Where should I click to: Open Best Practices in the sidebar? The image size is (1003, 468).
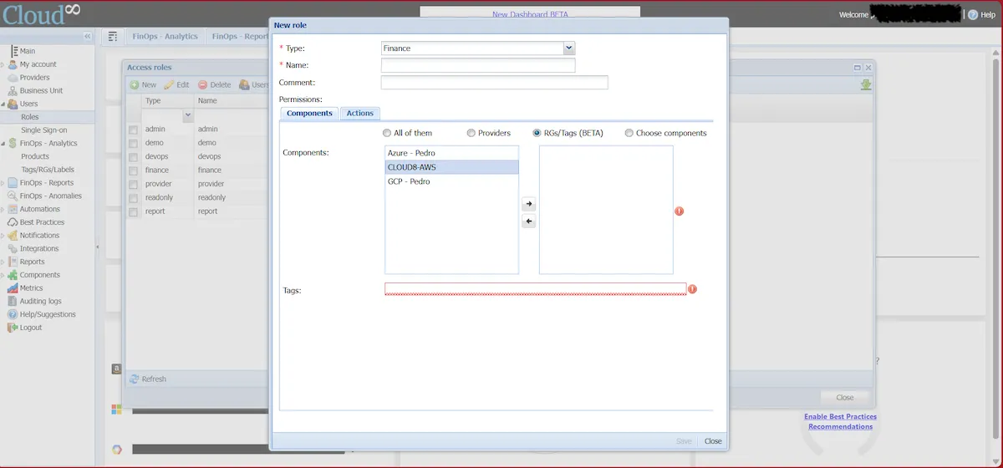click(42, 222)
